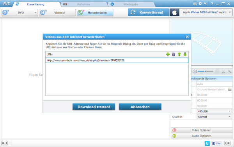234x147 pixels.
Task: Click the URL text field entry
Action: coord(117,60)
